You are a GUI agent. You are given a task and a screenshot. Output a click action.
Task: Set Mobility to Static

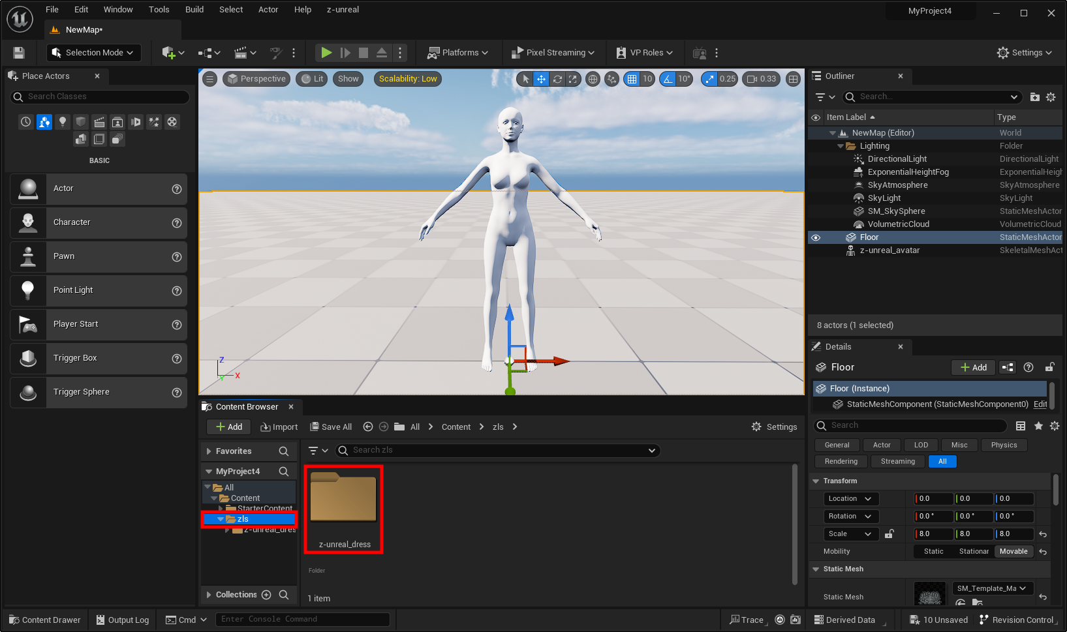[x=933, y=551]
